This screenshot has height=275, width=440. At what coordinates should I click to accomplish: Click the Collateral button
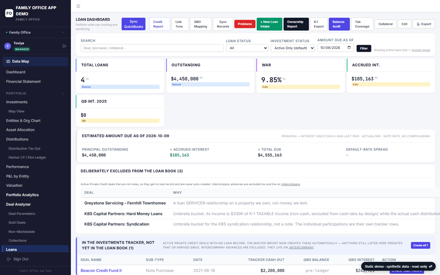coord(385,24)
